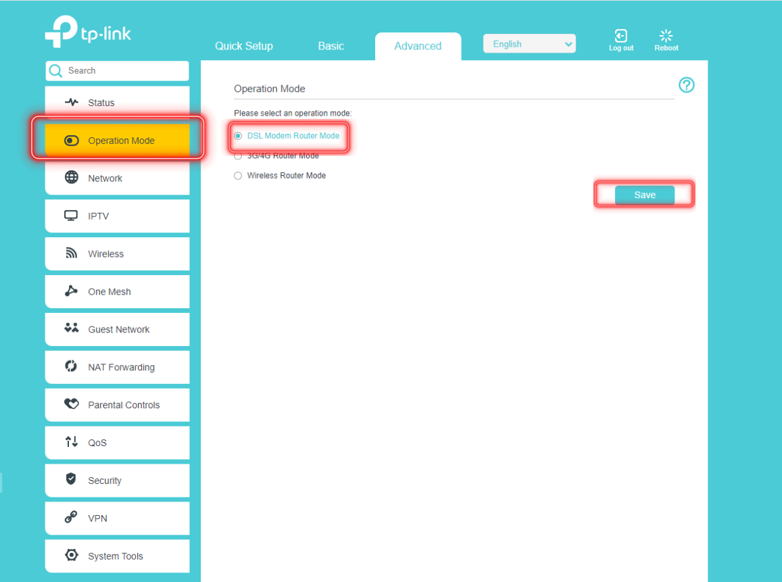This screenshot has height=582, width=782.
Task: Click the 'Operation Mode' page heading
Action: pos(269,89)
